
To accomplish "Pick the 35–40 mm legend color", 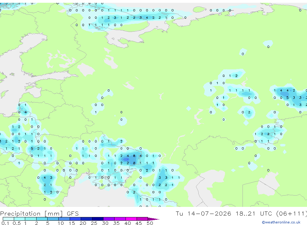I will coord(120,219).
